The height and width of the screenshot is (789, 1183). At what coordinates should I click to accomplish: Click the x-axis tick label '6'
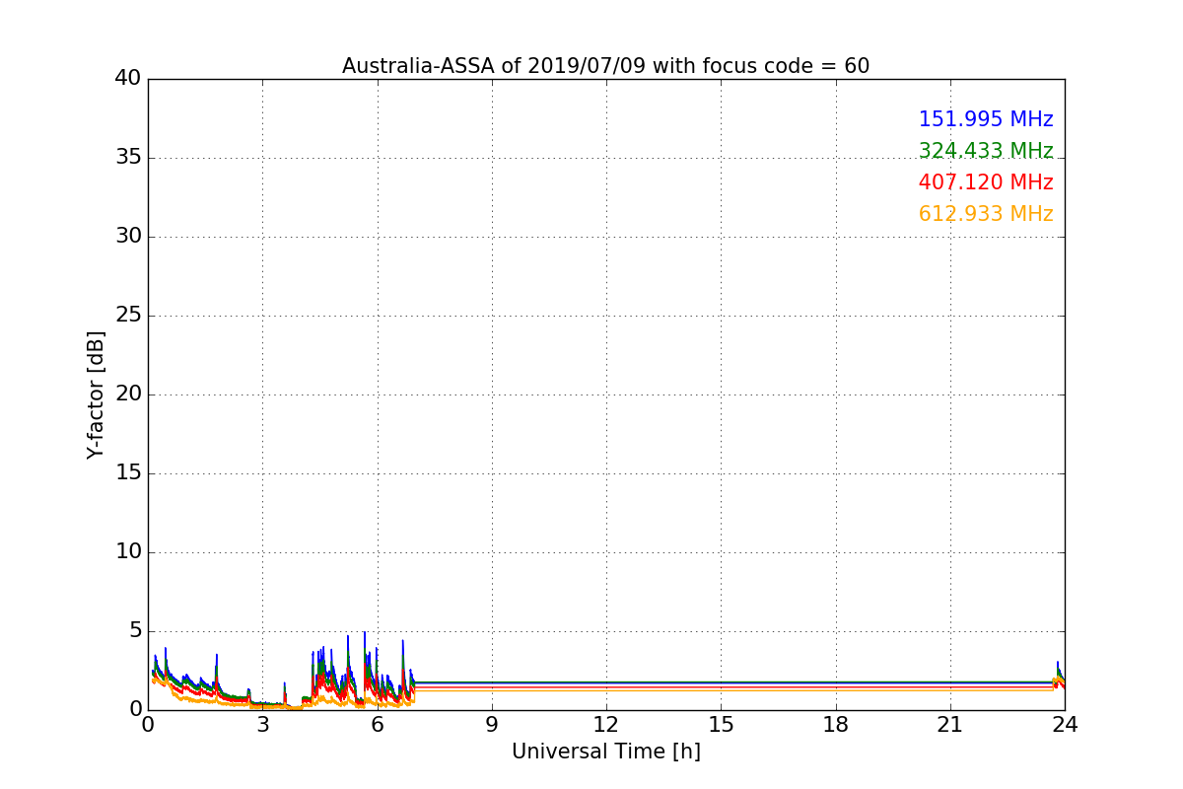(378, 725)
